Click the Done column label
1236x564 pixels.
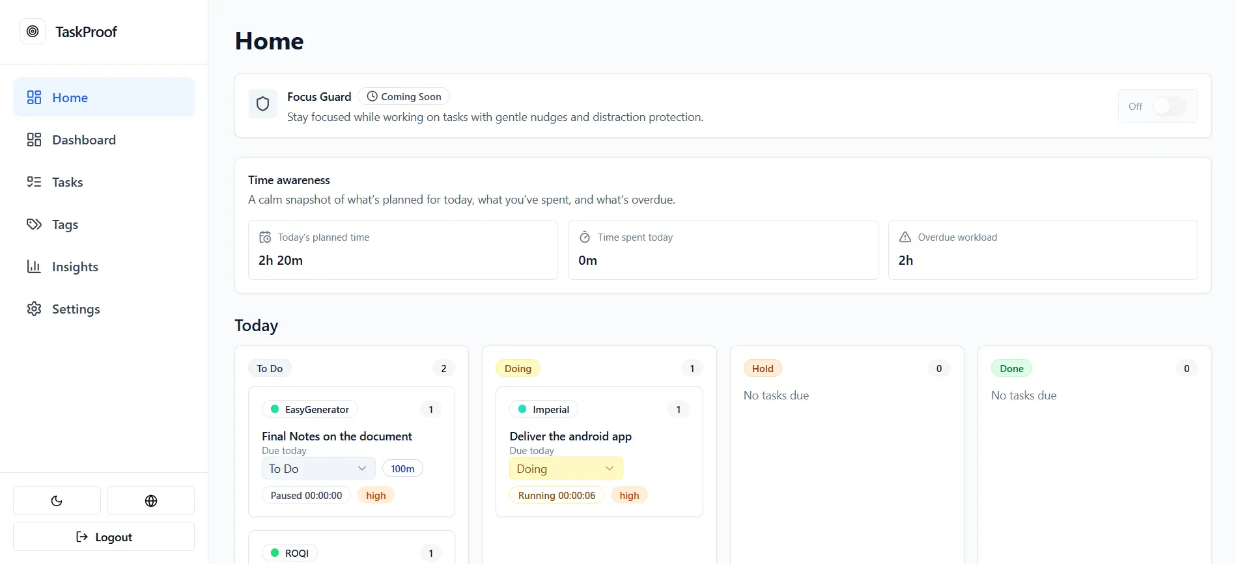[x=1011, y=368]
